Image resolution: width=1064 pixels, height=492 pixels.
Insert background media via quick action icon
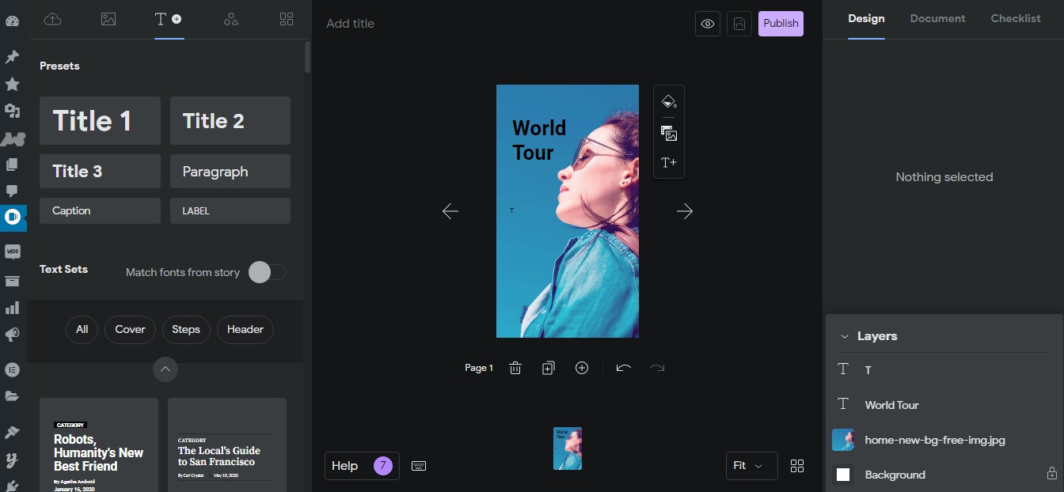669,134
